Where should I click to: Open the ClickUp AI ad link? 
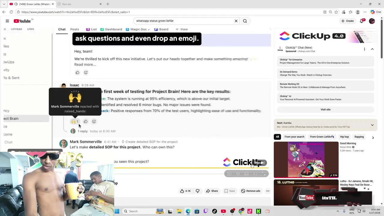(325, 98)
